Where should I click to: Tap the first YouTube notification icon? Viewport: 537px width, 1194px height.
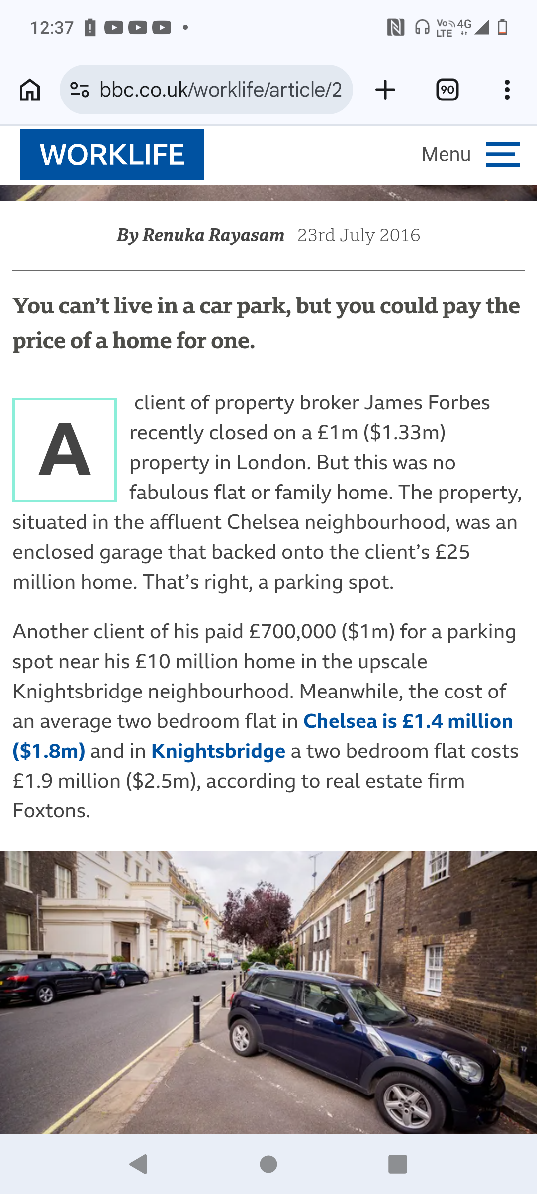pyautogui.click(x=114, y=27)
